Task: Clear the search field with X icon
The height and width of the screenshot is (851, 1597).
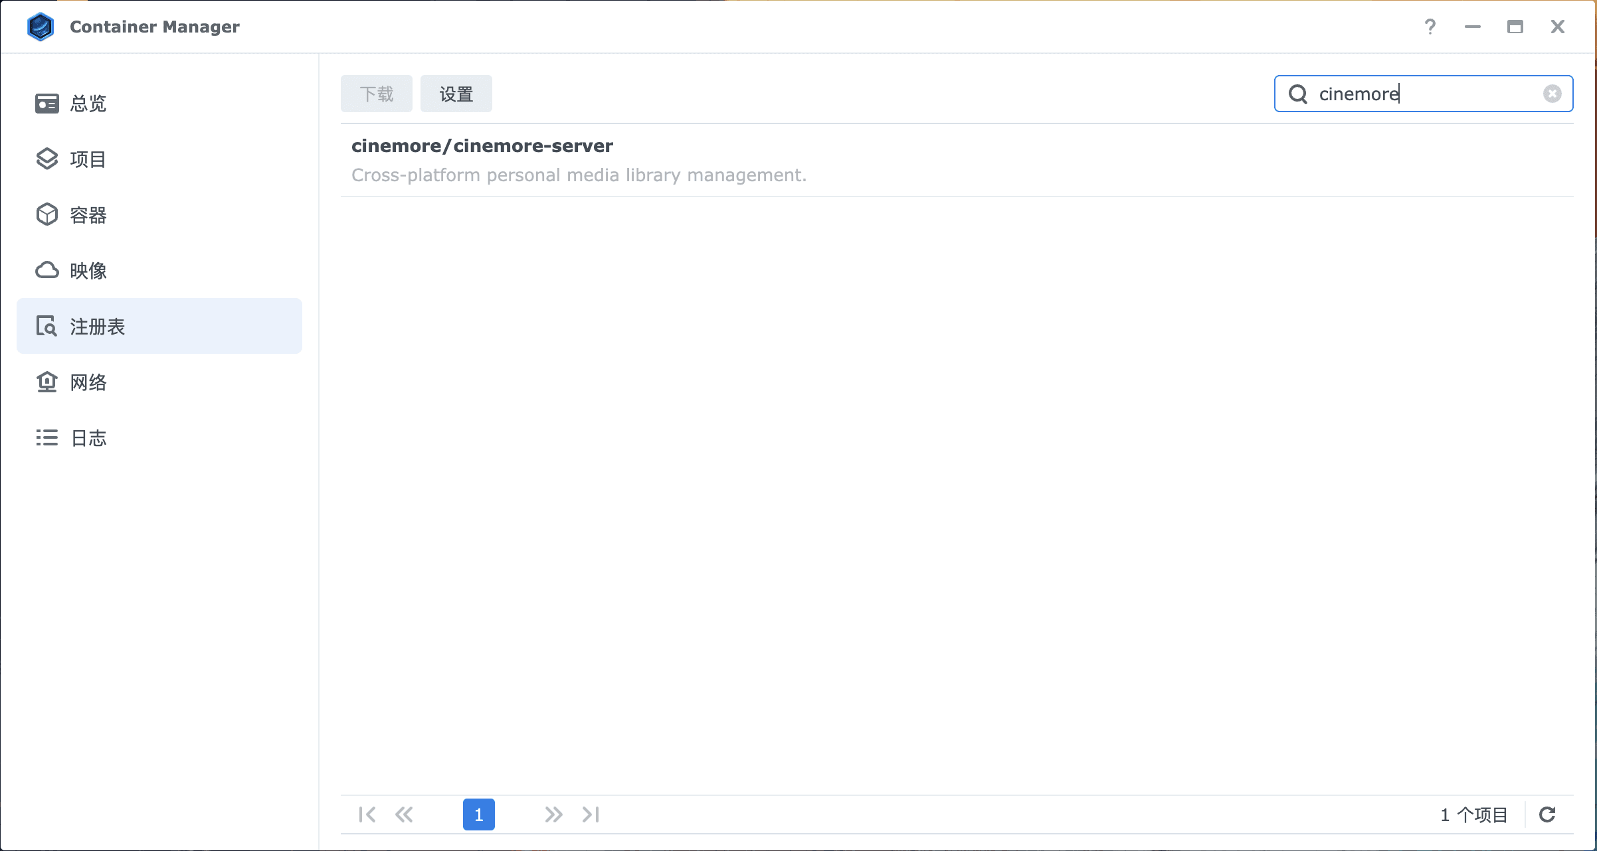Action: [x=1552, y=94]
